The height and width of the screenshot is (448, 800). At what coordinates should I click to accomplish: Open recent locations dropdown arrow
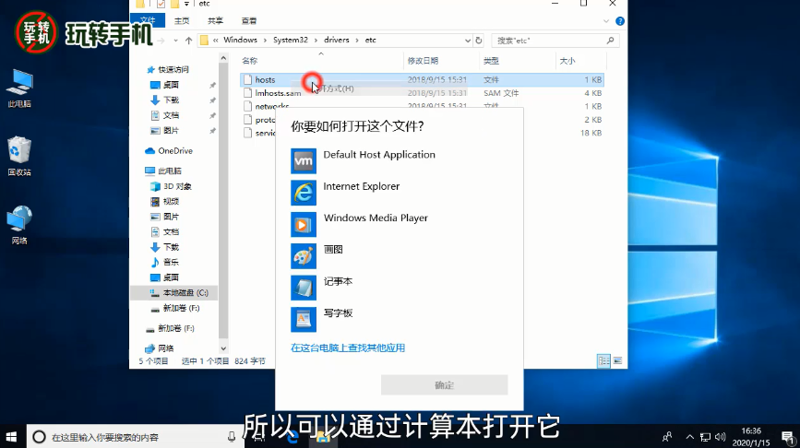click(175, 41)
